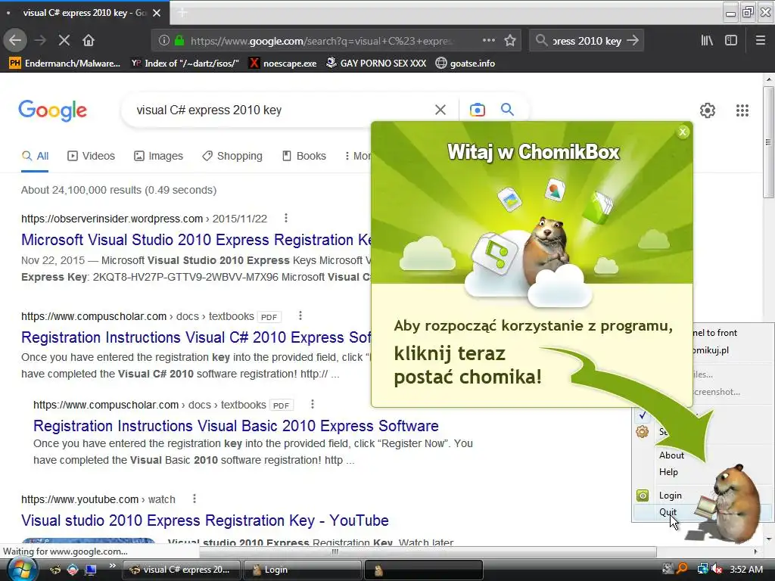Open Registration Instructions Visual Basic 2010 result
The height and width of the screenshot is (581, 775).
click(236, 426)
